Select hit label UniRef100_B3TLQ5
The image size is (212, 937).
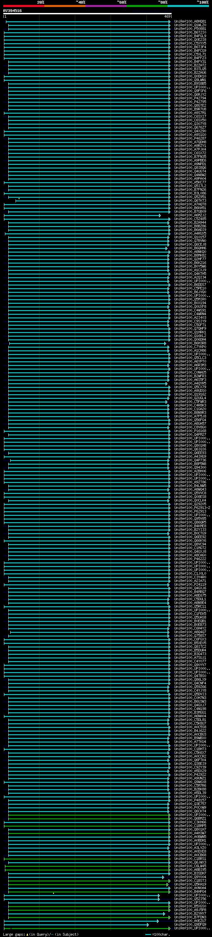[x=190, y=69]
